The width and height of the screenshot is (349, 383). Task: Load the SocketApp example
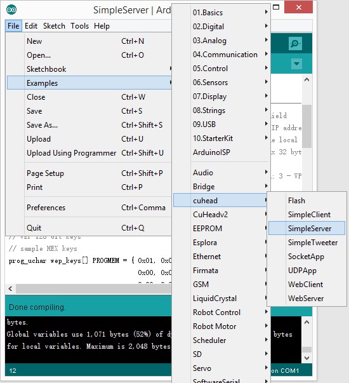point(306,256)
